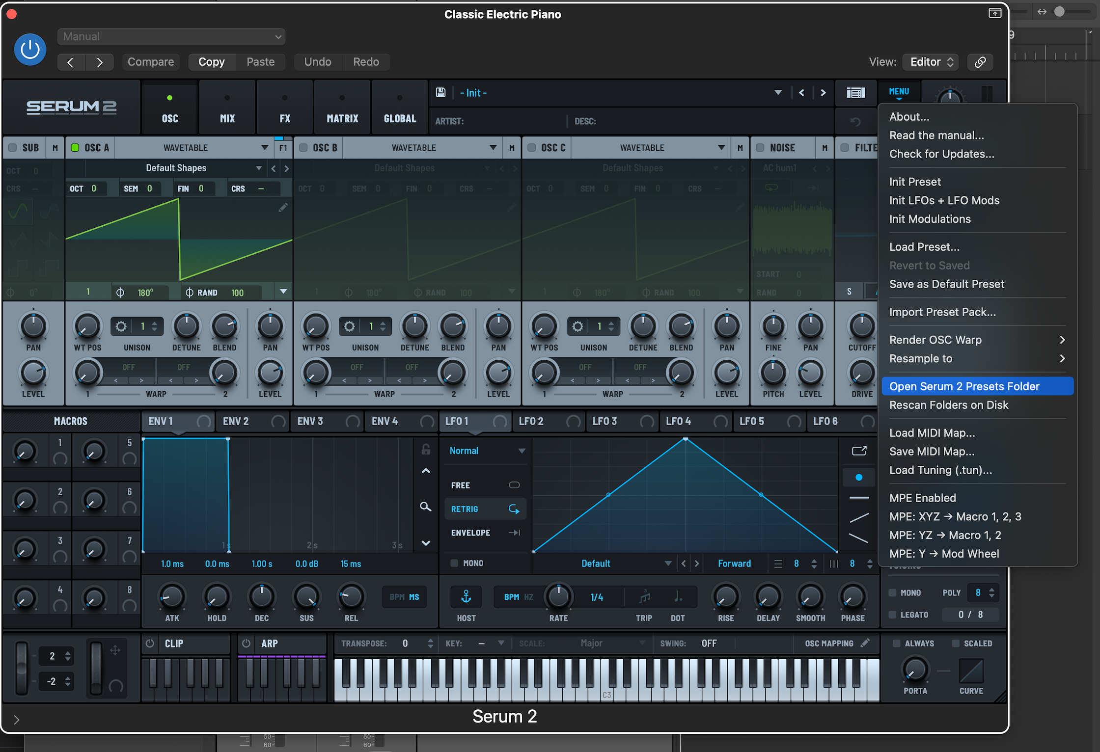Image resolution: width=1100 pixels, height=752 pixels.
Task: Switch to the FX tab
Action: (x=285, y=108)
